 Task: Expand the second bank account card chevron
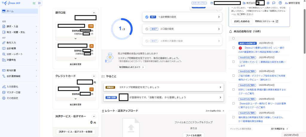tap(76, 58)
